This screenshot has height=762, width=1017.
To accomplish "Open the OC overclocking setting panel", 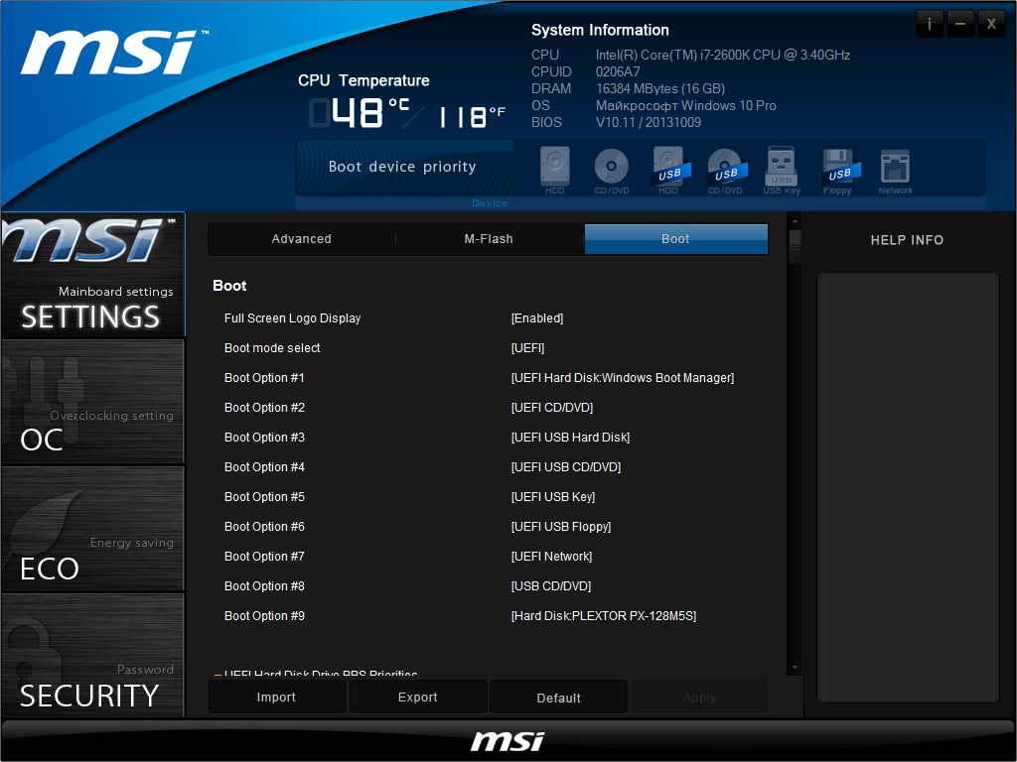I will pos(92,401).
